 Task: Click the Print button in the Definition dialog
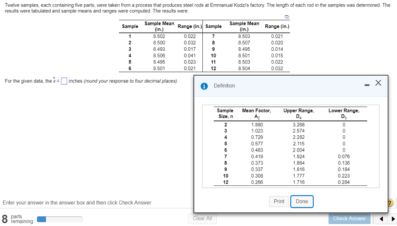pyautogui.click(x=279, y=201)
